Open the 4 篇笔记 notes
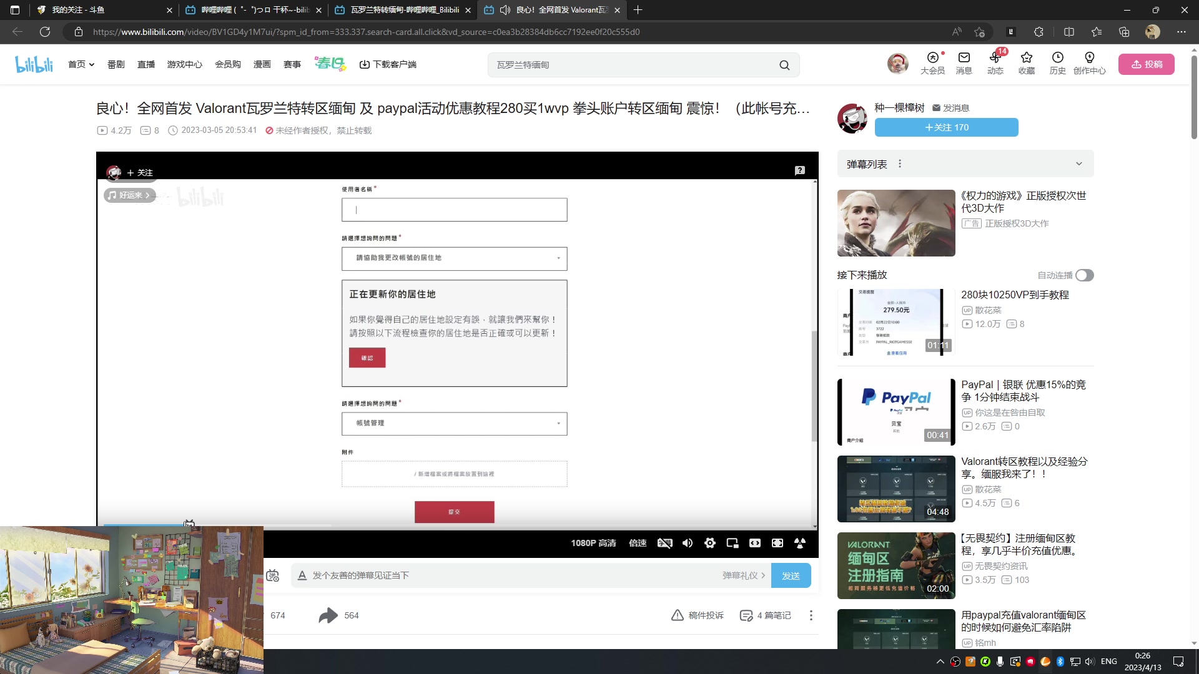Viewport: 1199px width, 674px height. (x=765, y=615)
